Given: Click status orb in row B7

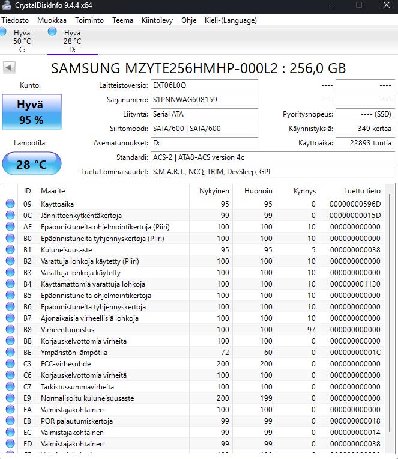Looking at the screenshot, I should coord(10,318).
